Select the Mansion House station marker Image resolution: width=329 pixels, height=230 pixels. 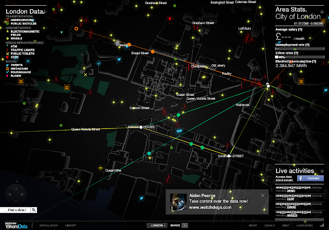pyautogui.click(x=141, y=127)
